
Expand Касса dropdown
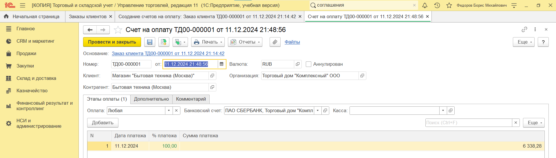[443, 111]
